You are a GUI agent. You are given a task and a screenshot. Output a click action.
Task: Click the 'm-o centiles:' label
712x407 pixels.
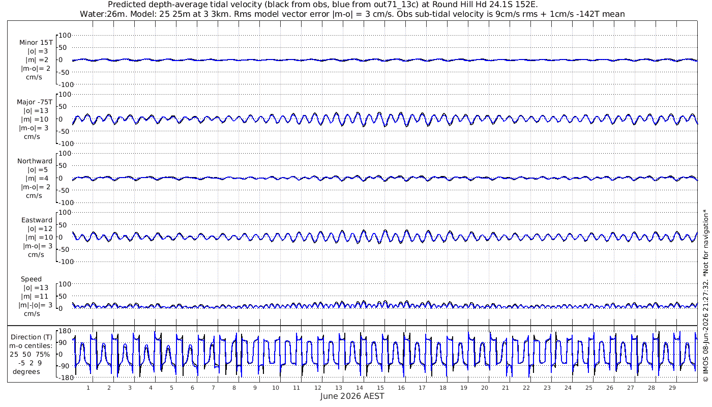(x=31, y=345)
